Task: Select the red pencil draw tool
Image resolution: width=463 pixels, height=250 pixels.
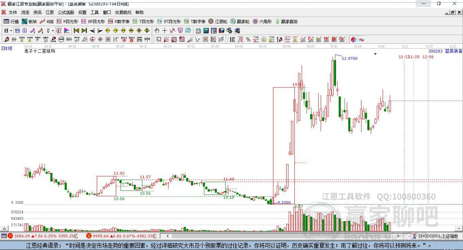Action: click(x=6, y=40)
